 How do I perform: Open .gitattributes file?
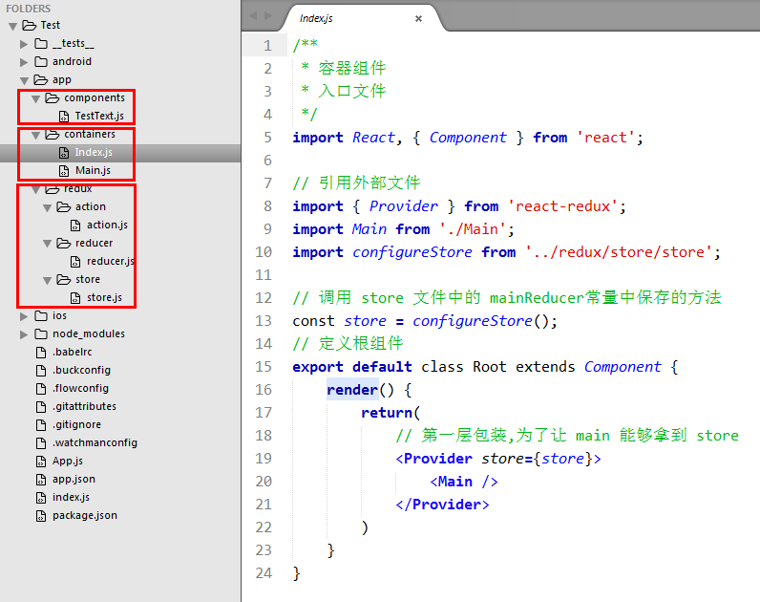(84, 406)
